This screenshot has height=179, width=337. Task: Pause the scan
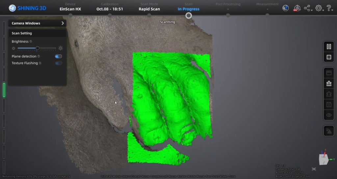pos(329,47)
